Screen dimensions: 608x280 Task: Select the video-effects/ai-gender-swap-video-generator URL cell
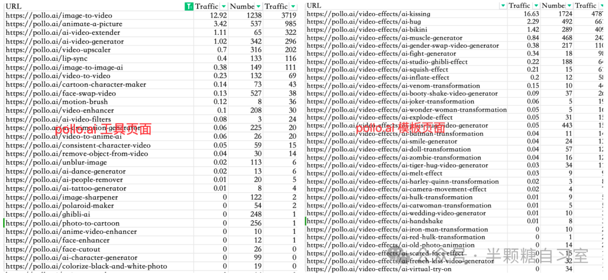click(x=406, y=46)
